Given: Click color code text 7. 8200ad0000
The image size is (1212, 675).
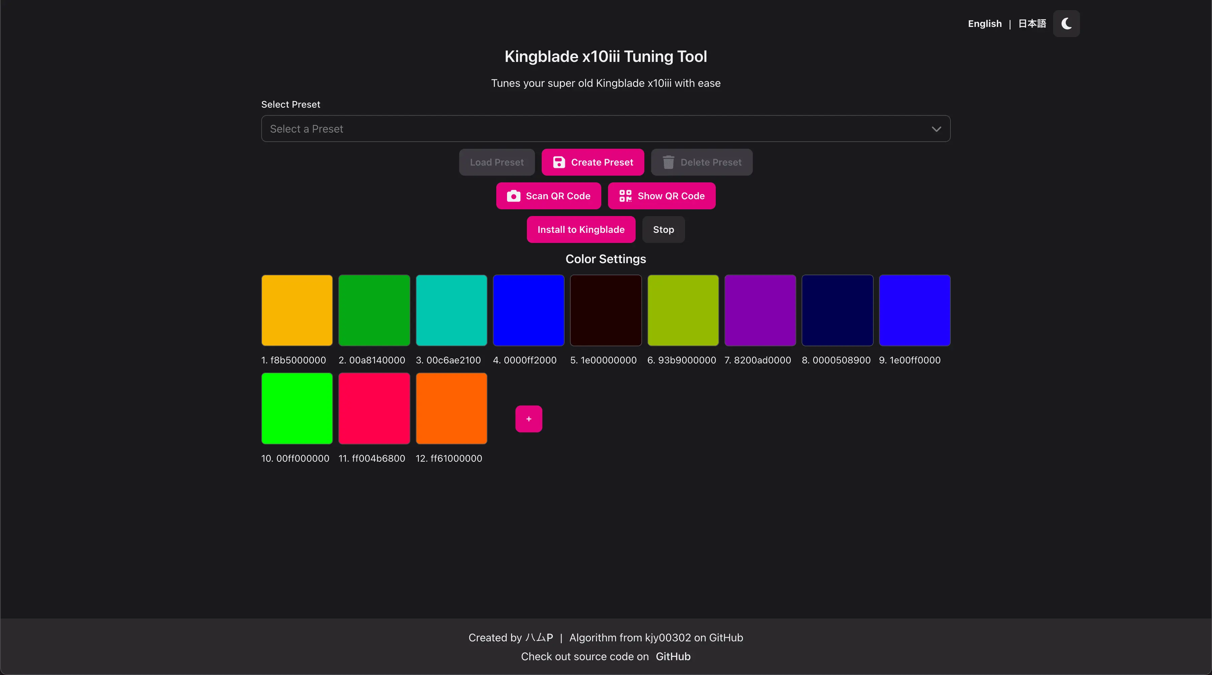Looking at the screenshot, I should pos(757,360).
